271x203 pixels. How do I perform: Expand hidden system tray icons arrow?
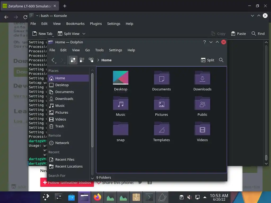(x=205, y=197)
